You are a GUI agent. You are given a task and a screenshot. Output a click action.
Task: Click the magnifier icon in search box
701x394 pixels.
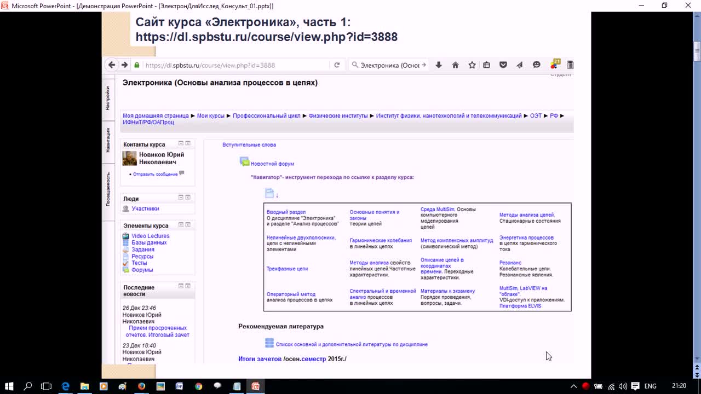click(x=355, y=65)
